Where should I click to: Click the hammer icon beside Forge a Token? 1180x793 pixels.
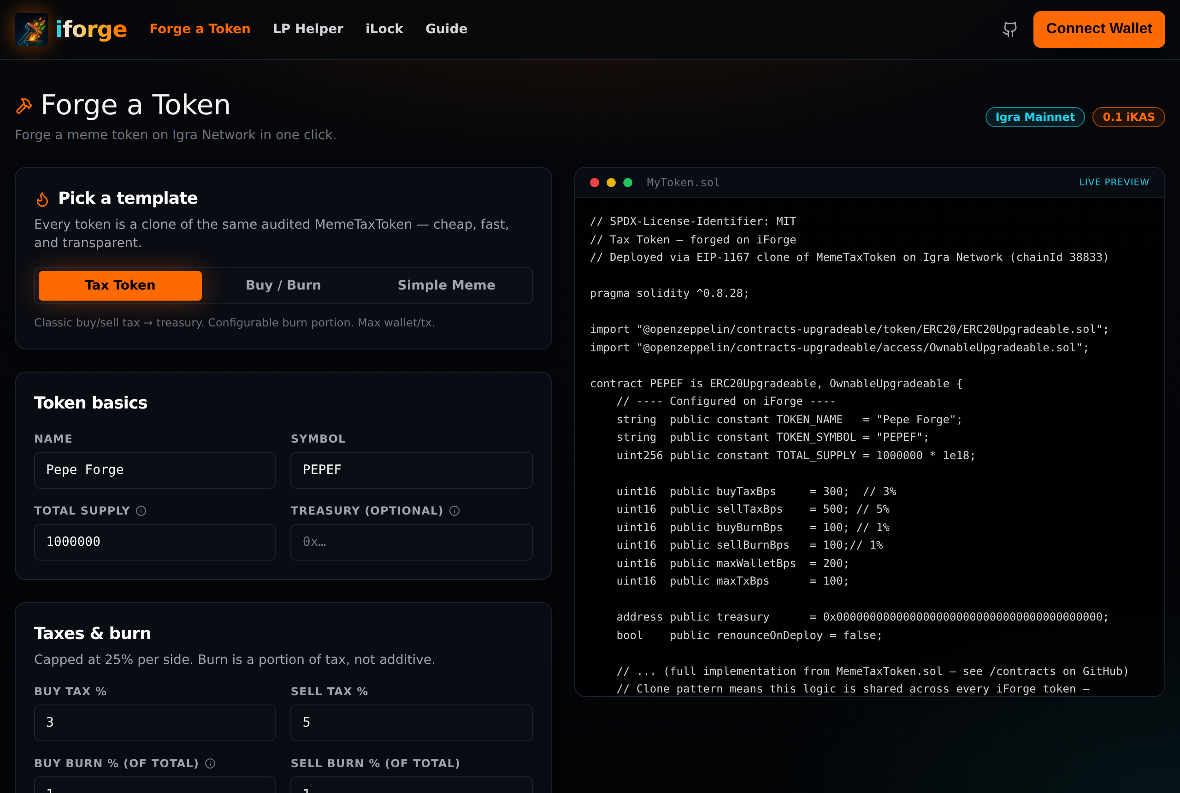tap(24, 106)
